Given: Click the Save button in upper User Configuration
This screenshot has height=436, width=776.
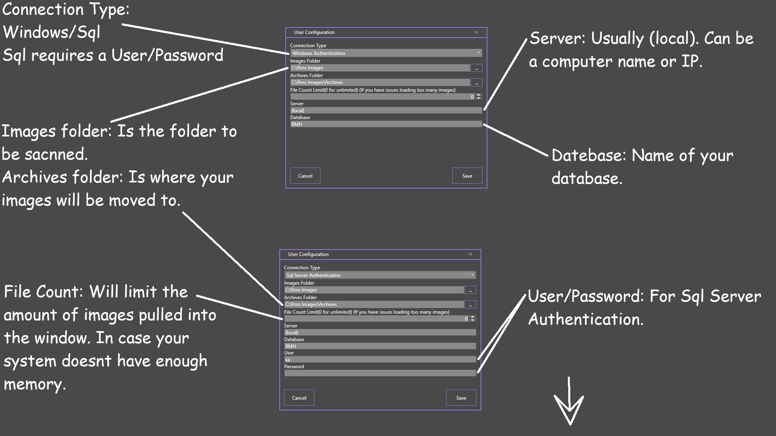Looking at the screenshot, I should (x=466, y=176).
